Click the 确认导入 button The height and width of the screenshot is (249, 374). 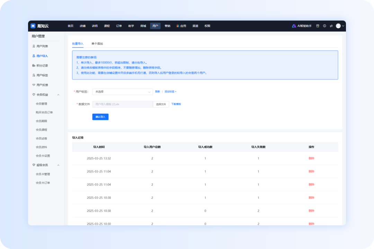[x=100, y=117]
